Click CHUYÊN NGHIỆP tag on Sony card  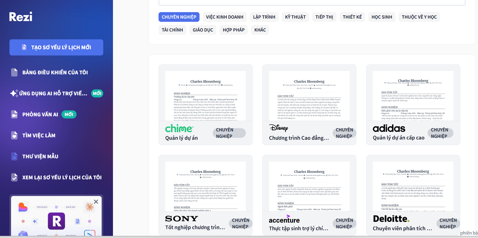coord(241,223)
